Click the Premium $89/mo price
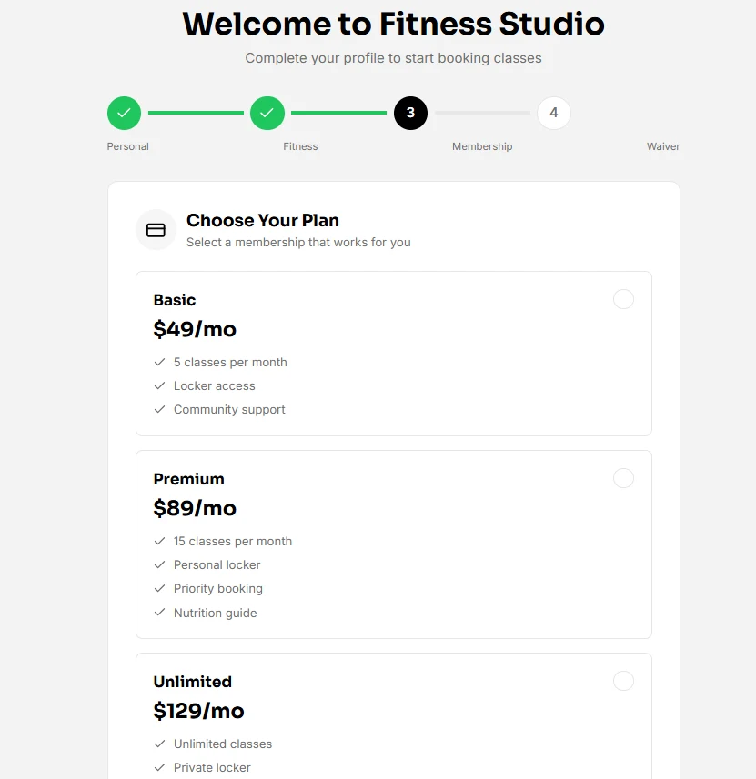 click(195, 508)
